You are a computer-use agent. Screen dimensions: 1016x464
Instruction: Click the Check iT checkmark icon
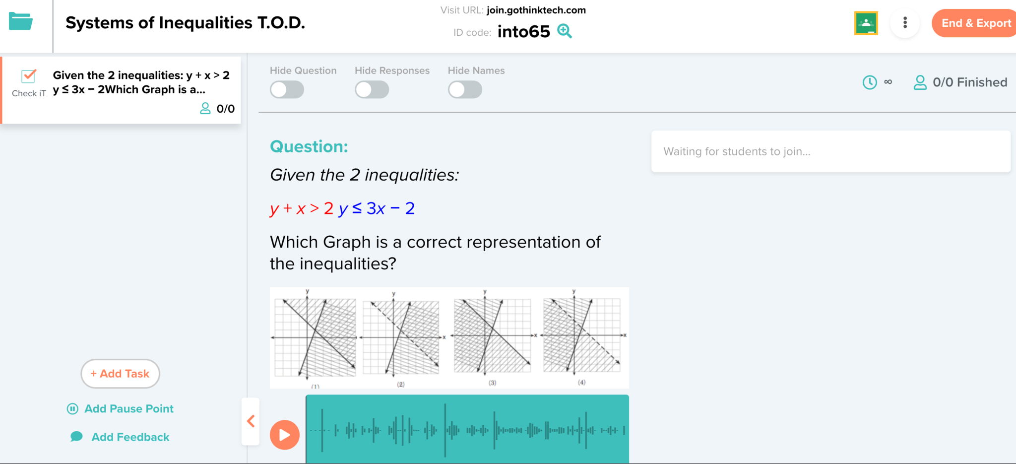point(29,76)
